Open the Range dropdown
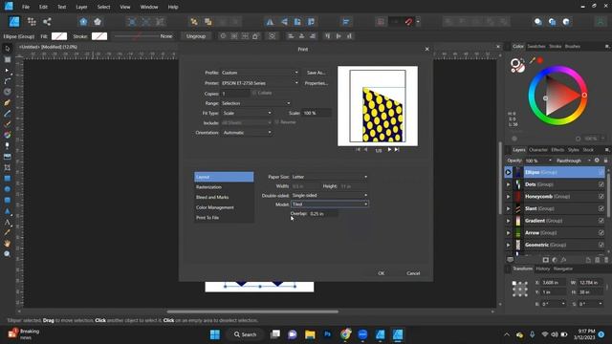The width and height of the screenshot is (612, 344). click(255, 103)
